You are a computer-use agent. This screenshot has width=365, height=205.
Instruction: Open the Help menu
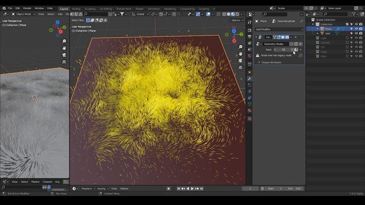(x=50, y=8)
